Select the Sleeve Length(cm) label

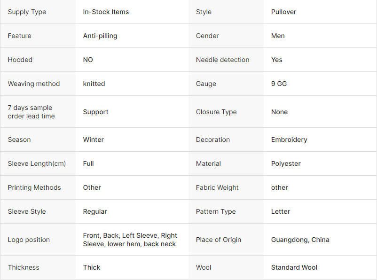pos(37,163)
